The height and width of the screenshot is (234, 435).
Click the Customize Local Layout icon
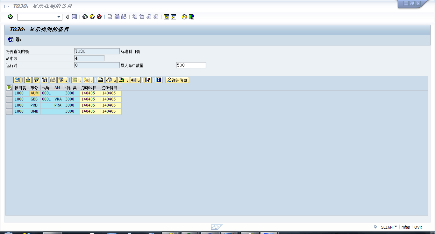point(191,17)
